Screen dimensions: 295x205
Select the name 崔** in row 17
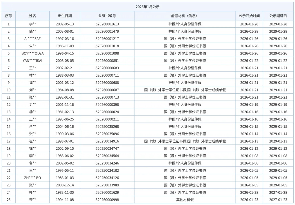pos(33,141)
